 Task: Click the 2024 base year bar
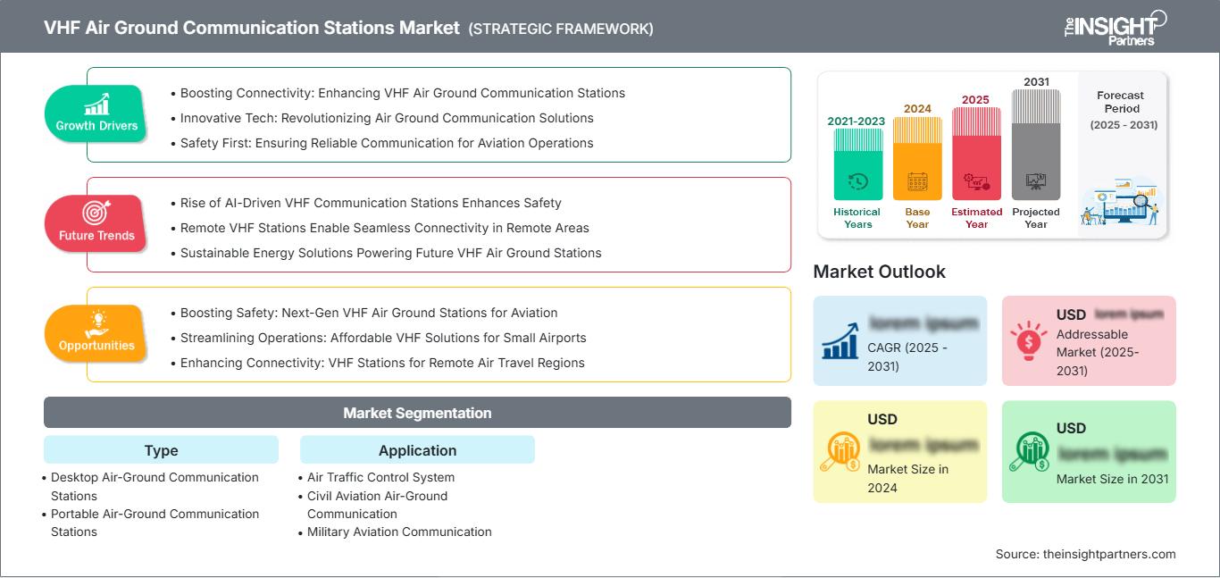pos(917,158)
